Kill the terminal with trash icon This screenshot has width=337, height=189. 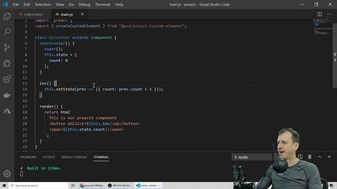[x=310, y=157]
